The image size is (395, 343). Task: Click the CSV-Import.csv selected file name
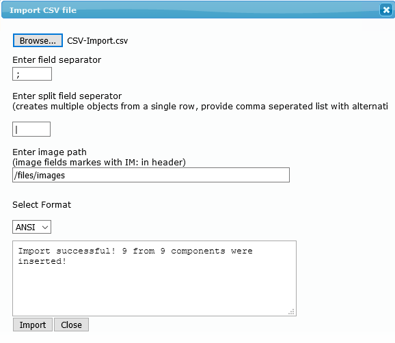[98, 41]
